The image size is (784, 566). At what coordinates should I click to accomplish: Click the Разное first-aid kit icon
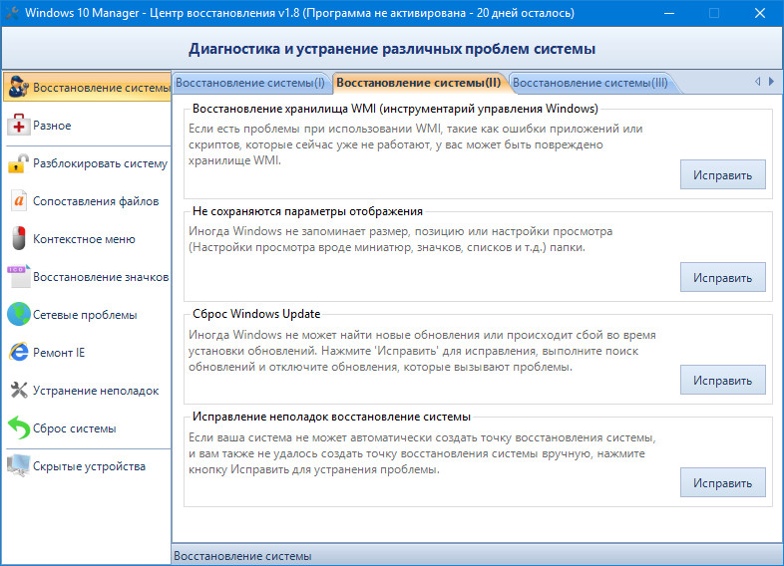coord(19,125)
